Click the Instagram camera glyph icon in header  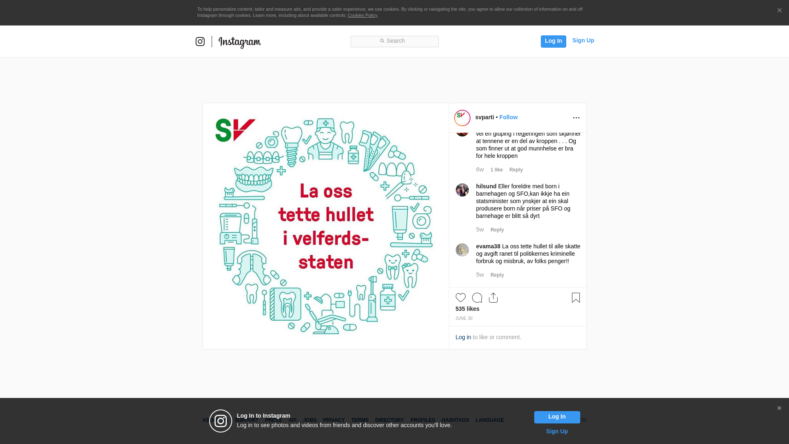point(200,42)
